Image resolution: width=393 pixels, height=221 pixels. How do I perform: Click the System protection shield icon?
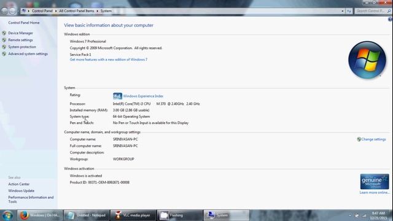[4, 47]
